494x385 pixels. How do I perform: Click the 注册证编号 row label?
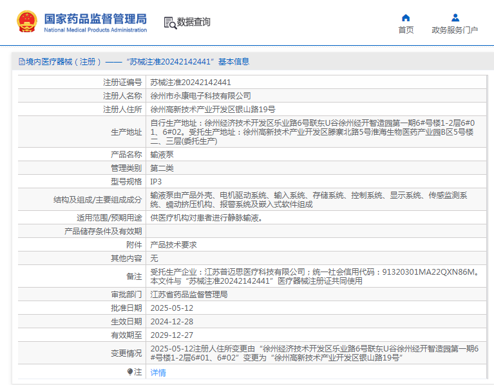[122, 83]
